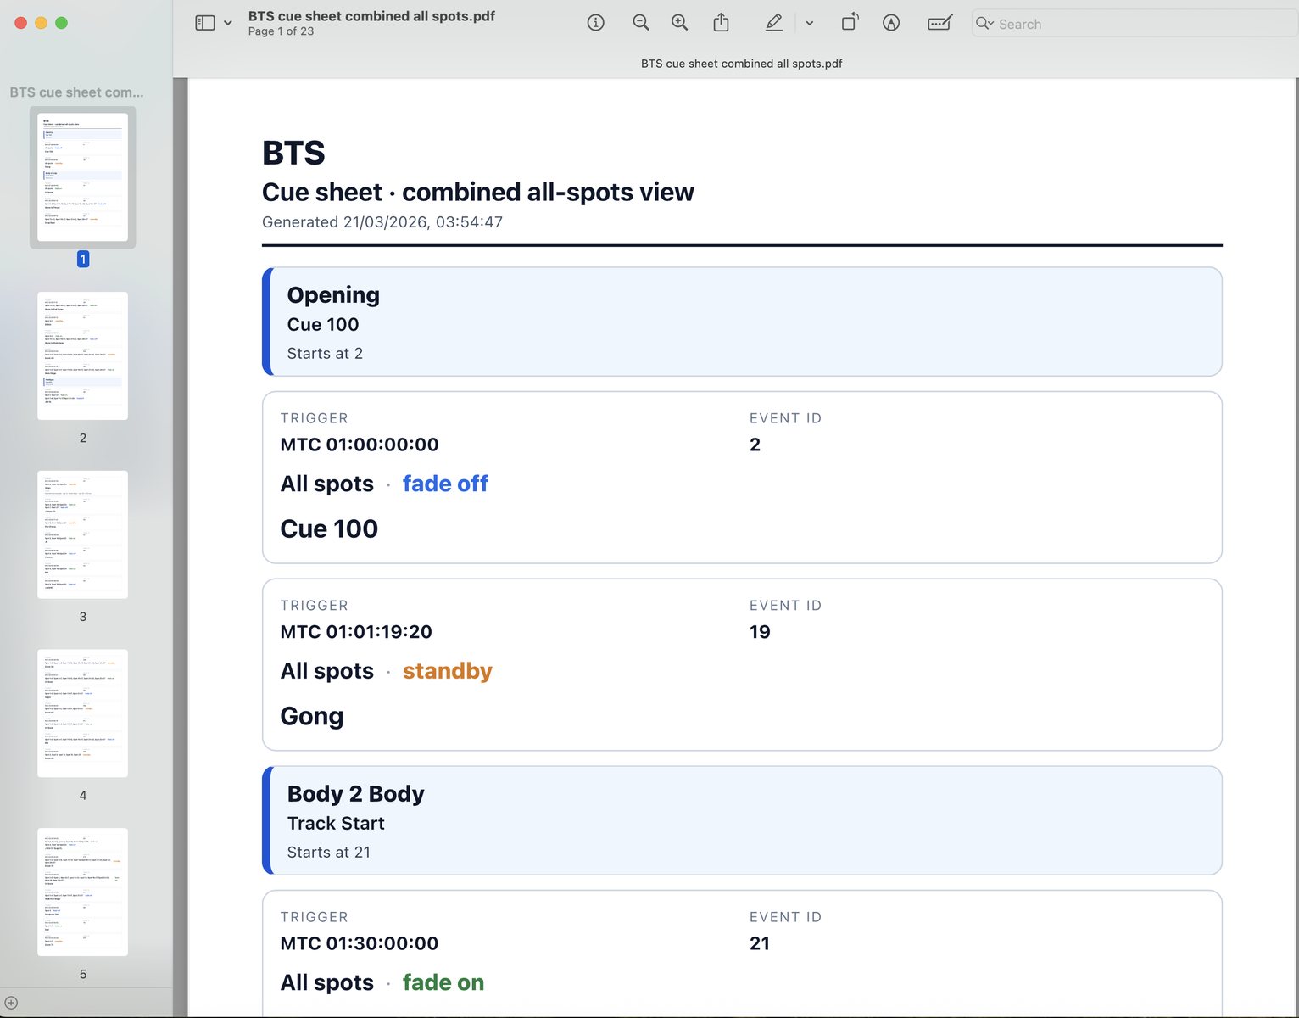Click the 'fade off' status text
The height and width of the screenshot is (1018, 1299).
pos(445,484)
